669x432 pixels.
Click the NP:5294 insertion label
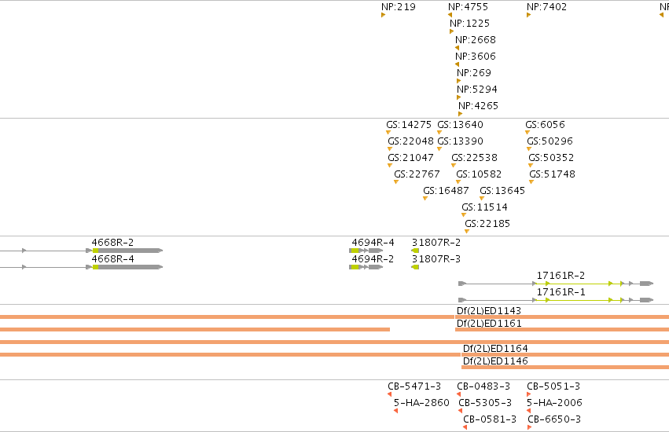(x=477, y=90)
